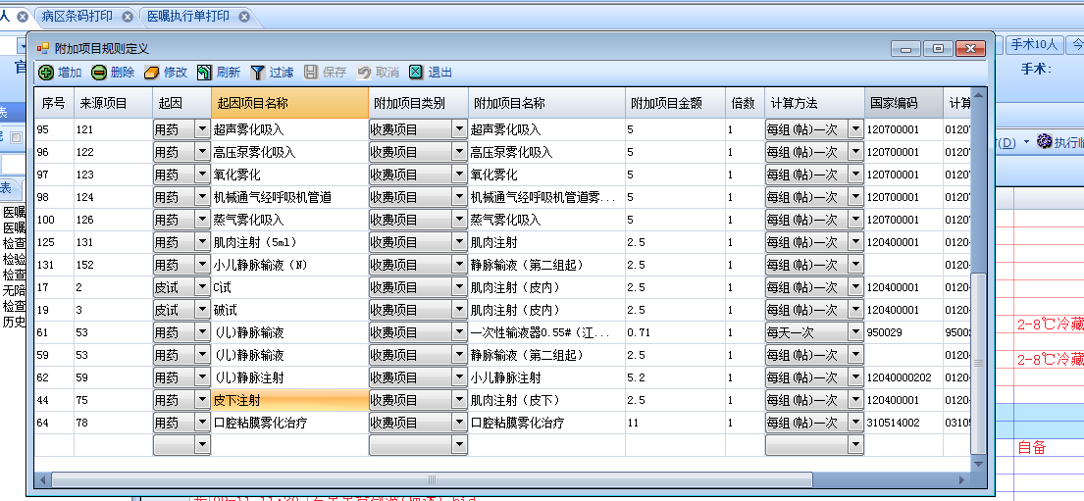This screenshot has height=501, width=1084.
Task: Open 附加项目类别 dropdown in 破试 row
Action: 460,310
